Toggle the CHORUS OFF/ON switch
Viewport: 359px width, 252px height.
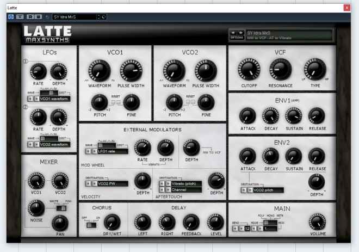click(91, 225)
